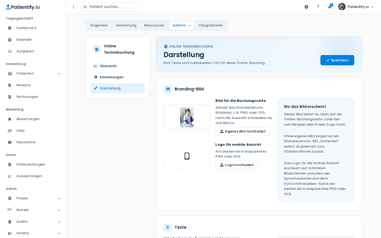Open Newsletter in the sidebar
Viewport: 381px width, 238px height.
(x=33, y=142)
